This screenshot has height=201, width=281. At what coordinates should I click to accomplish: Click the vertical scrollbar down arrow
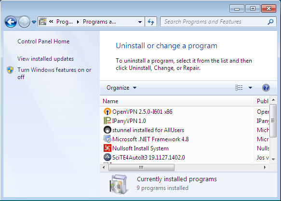click(273, 159)
